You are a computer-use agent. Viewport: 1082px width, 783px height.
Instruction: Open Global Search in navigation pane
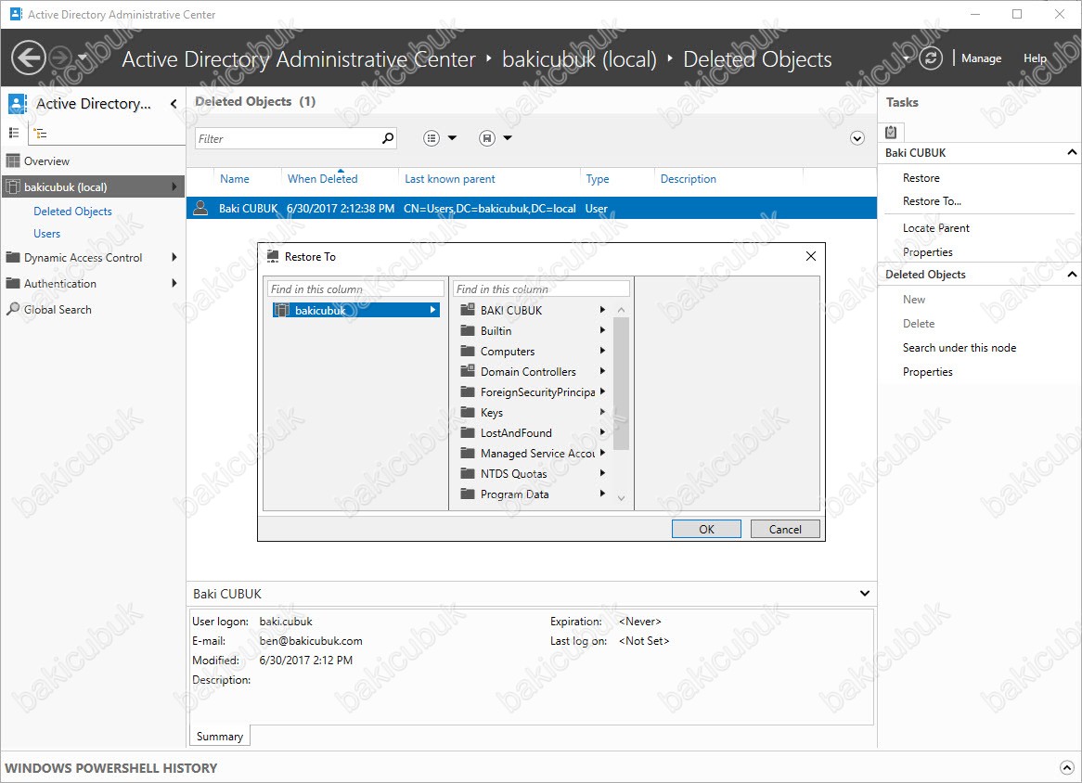click(58, 310)
